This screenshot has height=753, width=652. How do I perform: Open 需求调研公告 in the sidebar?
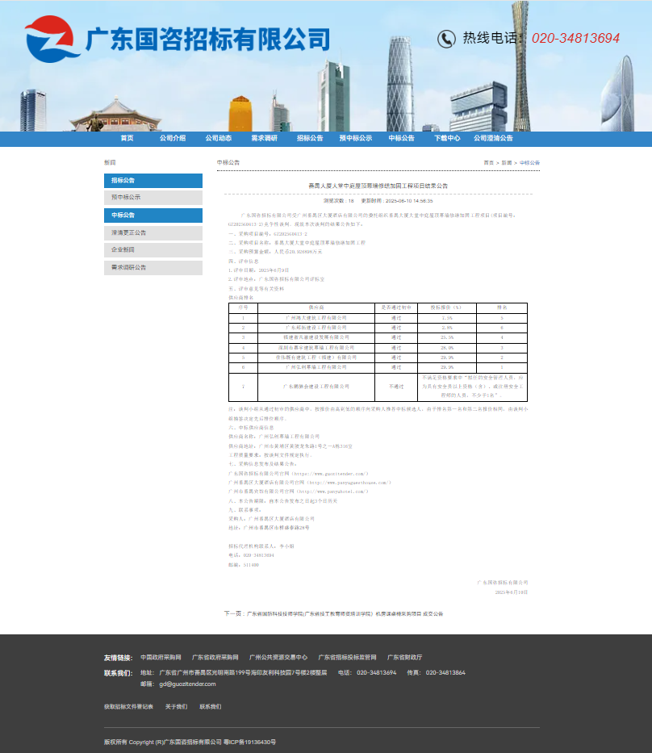click(x=153, y=267)
